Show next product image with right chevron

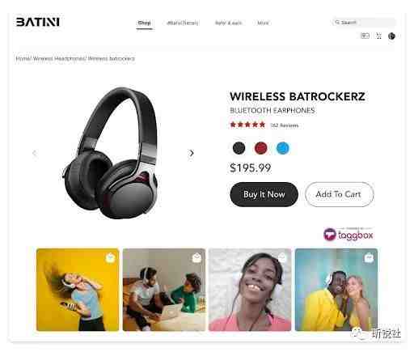click(191, 153)
